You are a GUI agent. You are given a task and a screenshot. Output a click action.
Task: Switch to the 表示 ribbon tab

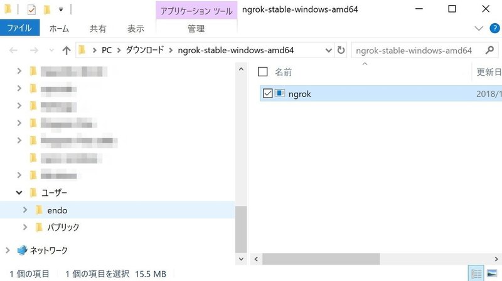136,29
